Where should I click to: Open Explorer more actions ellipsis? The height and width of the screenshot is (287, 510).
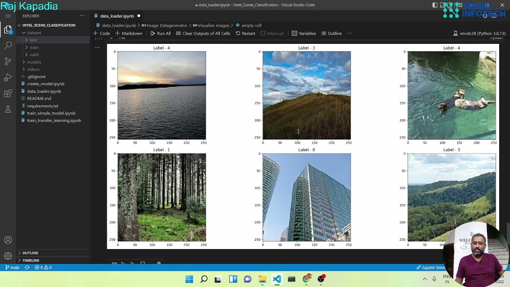pyautogui.click(x=82, y=16)
